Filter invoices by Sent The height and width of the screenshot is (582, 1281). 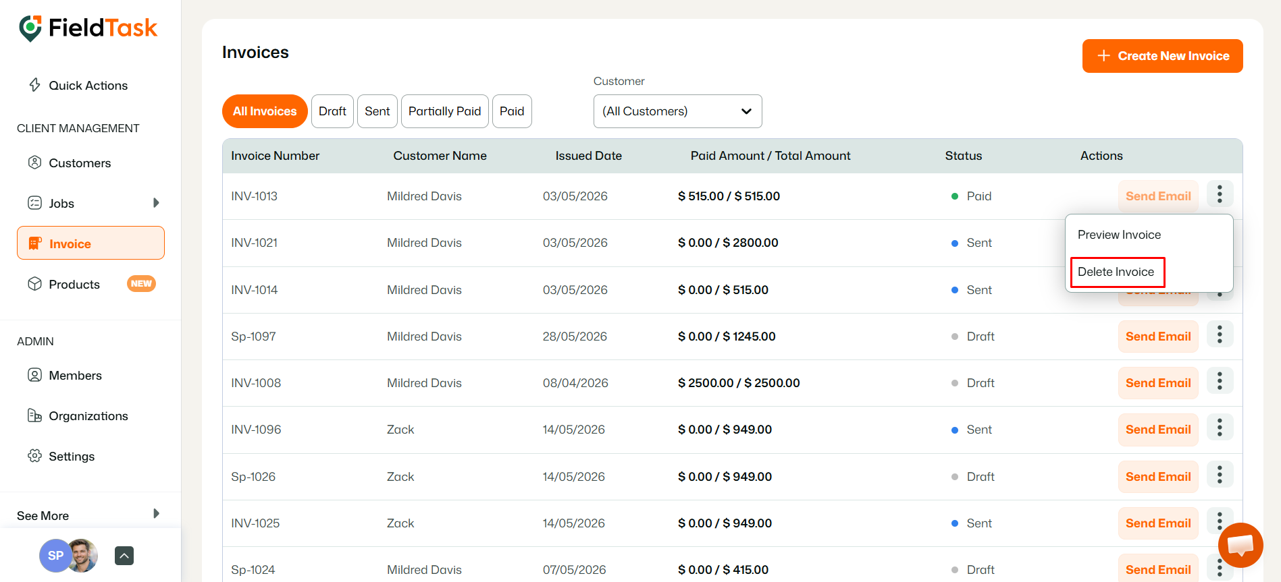point(377,111)
